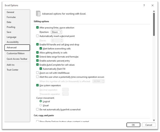Image resolution: width=160 pixels, height=132 pixels.
Task: Enable Automatically insert a decimal point
Action: click(x=37, y=36)
